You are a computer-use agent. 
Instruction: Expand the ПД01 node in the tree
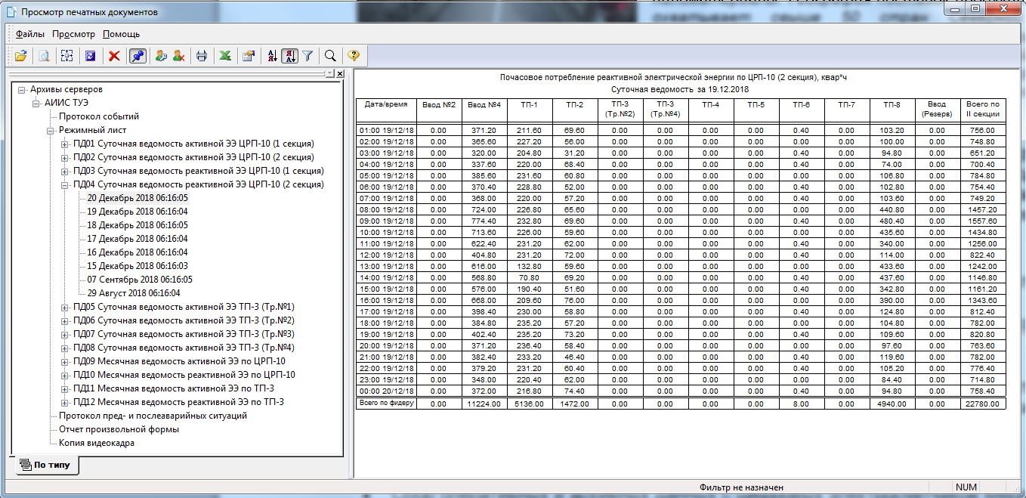coord(64,144)
